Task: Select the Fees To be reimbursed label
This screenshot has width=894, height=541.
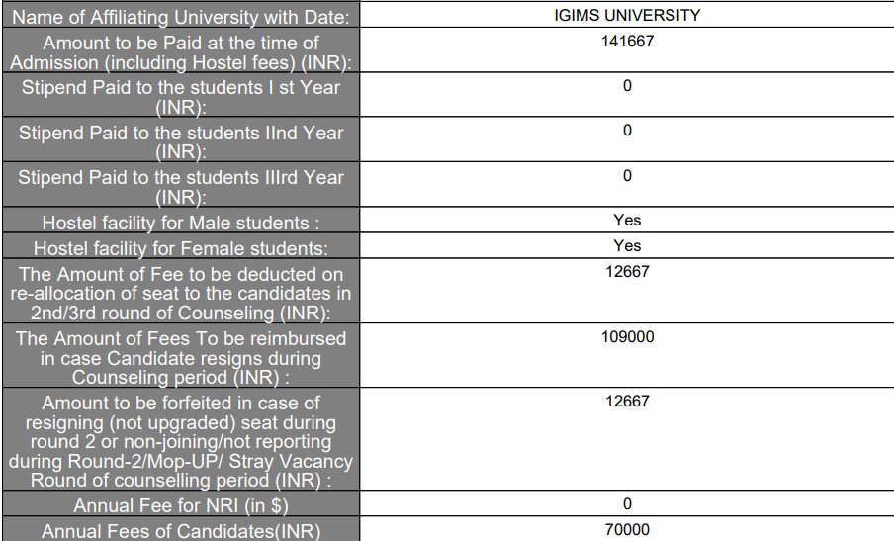Action: click(181, 357)
